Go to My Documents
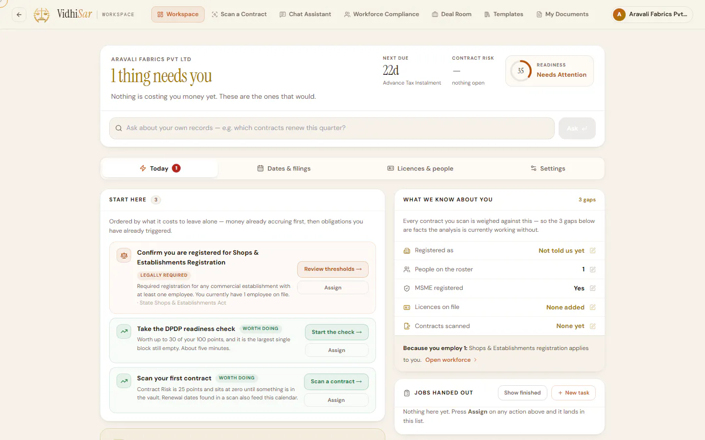The height and width of the screenshot is (440, 705). pos(563,15)
